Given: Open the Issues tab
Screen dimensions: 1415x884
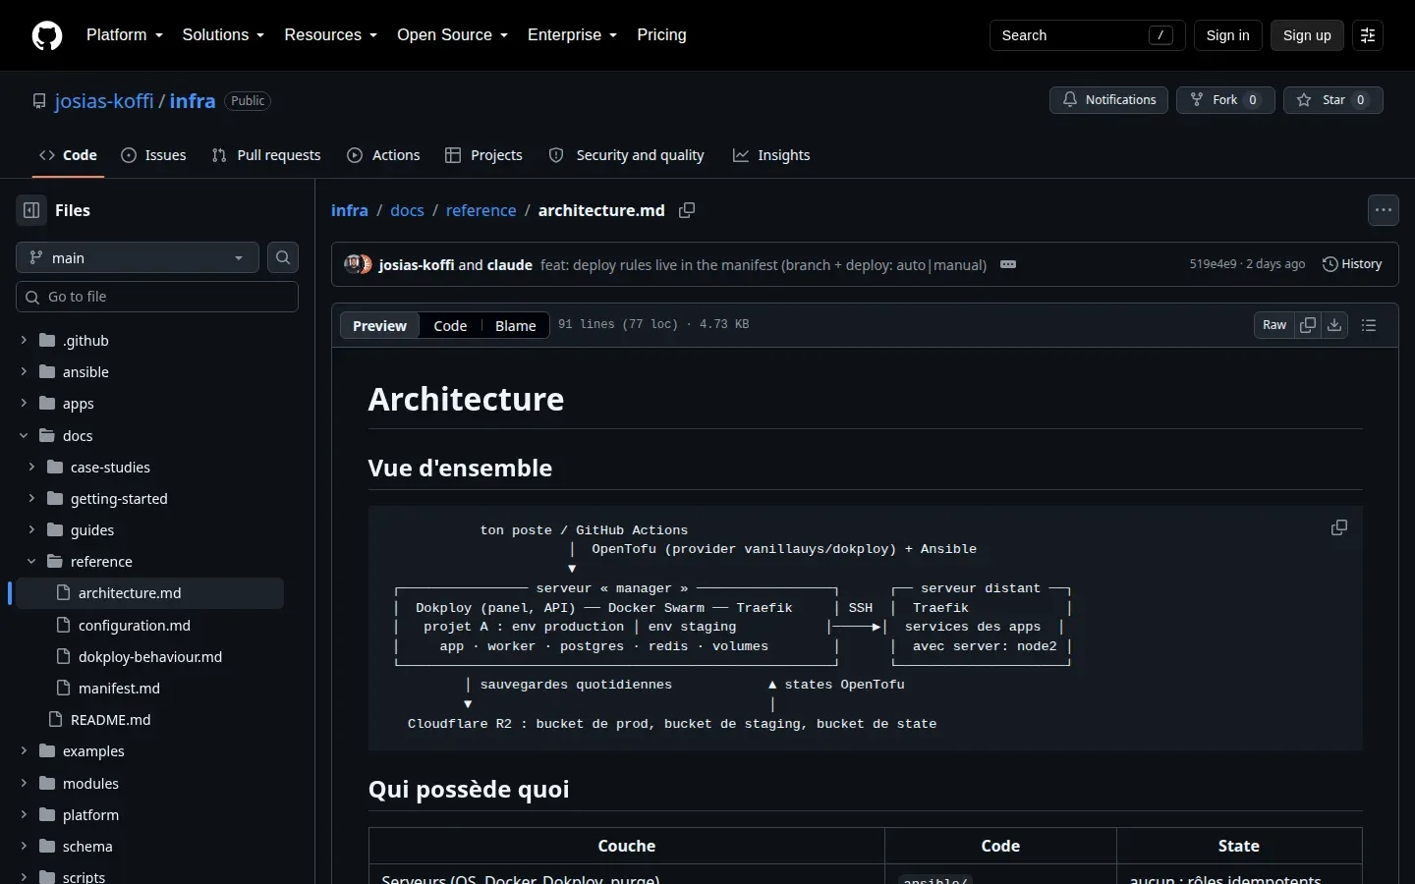Looking at the screenshot, I should [x=153, y=155].
